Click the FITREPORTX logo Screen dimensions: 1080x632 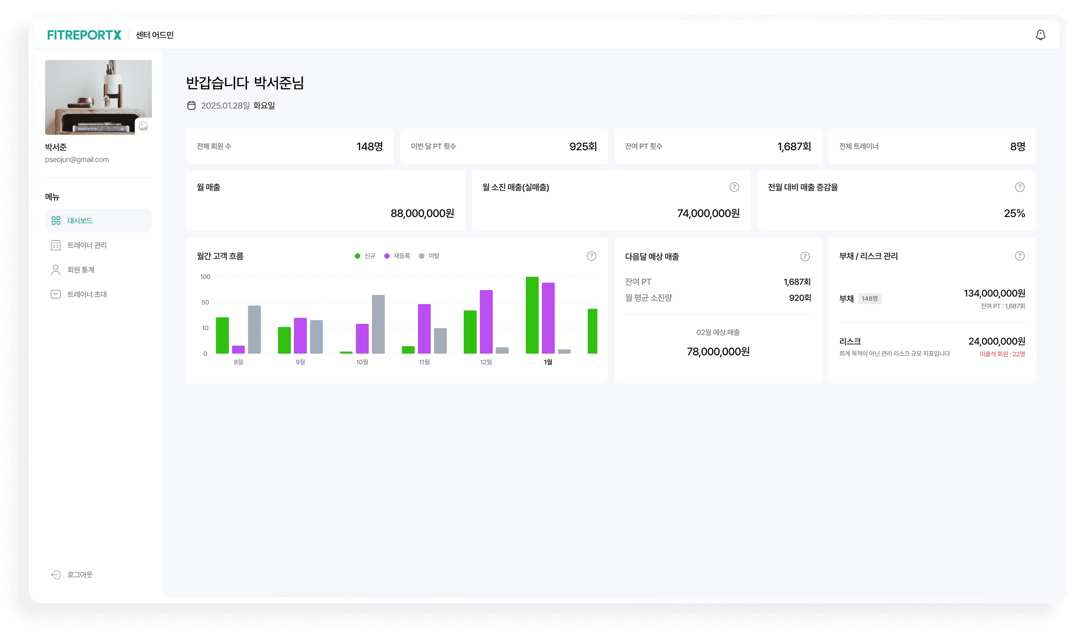click(84, 35)
